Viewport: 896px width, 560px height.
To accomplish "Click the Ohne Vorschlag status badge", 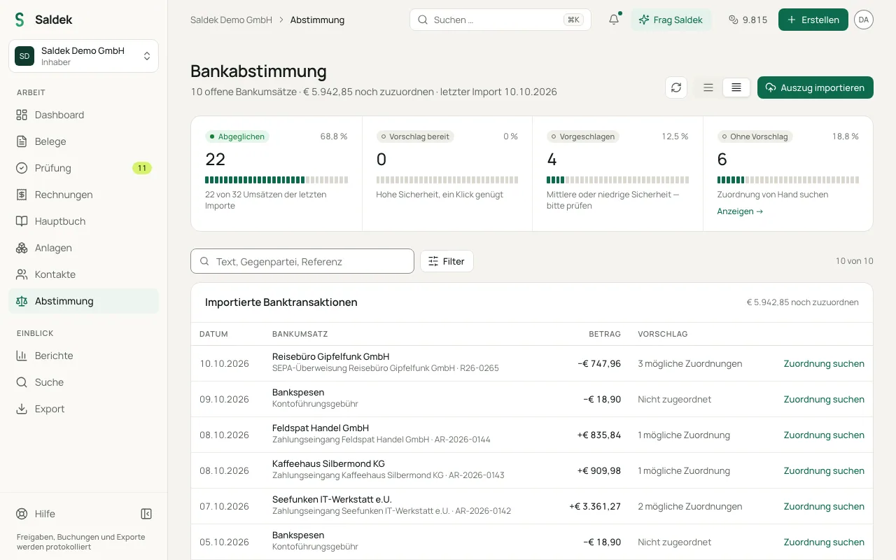I will [755, 136].
